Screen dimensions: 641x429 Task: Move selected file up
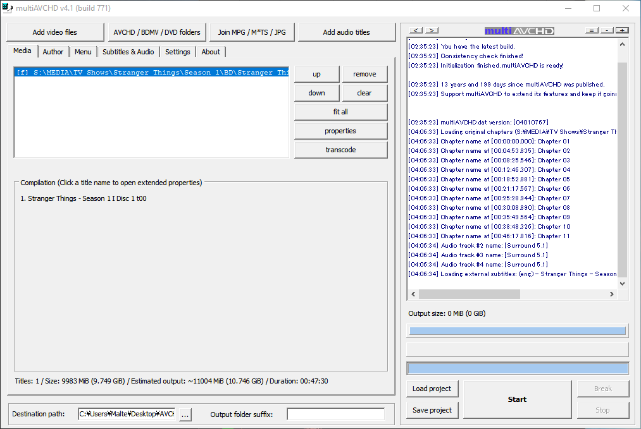click(317, 75)
